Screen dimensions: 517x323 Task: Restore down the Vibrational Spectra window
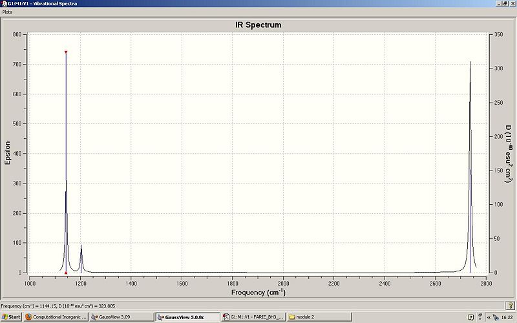pyautogui.click(x=505, y=3)
